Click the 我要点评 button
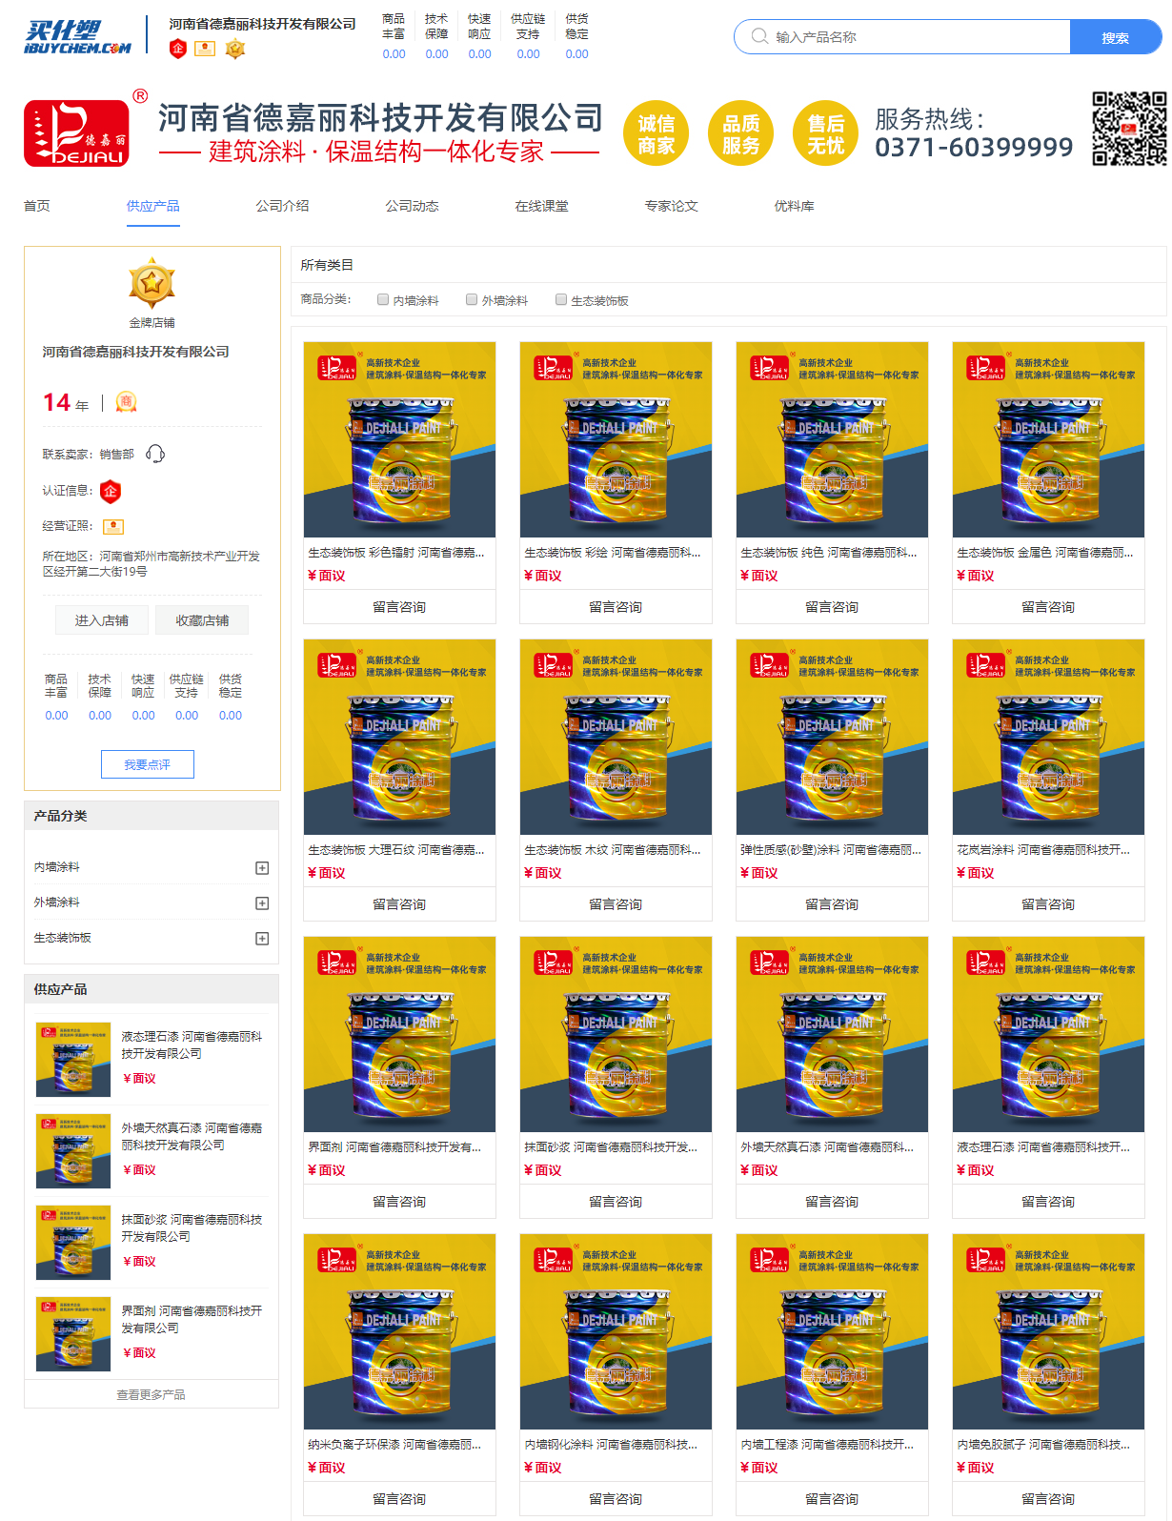 tap(148, 764)
